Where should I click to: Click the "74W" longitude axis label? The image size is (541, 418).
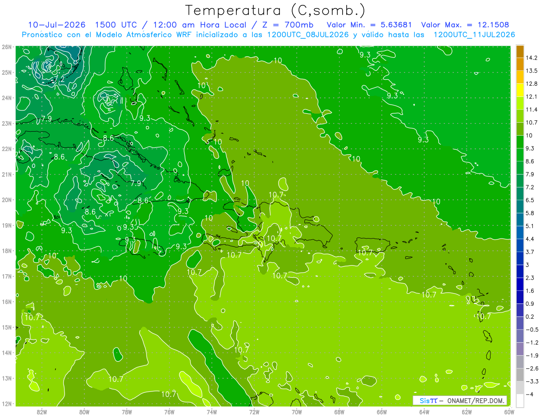tap(212, 412)
